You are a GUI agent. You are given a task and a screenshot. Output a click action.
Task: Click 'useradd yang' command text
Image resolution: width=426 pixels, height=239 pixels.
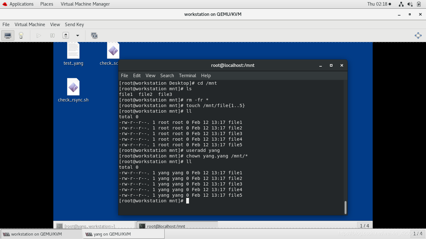coord(203,150)
